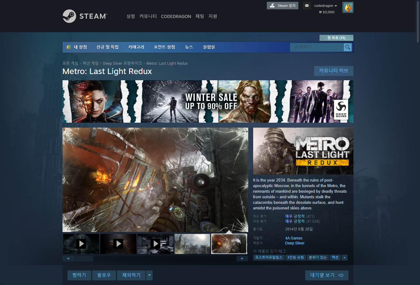This screenshot has width=420, height=285.
Task: Select the burning train screenshot thumbnail
Action: tap(229, 244)
